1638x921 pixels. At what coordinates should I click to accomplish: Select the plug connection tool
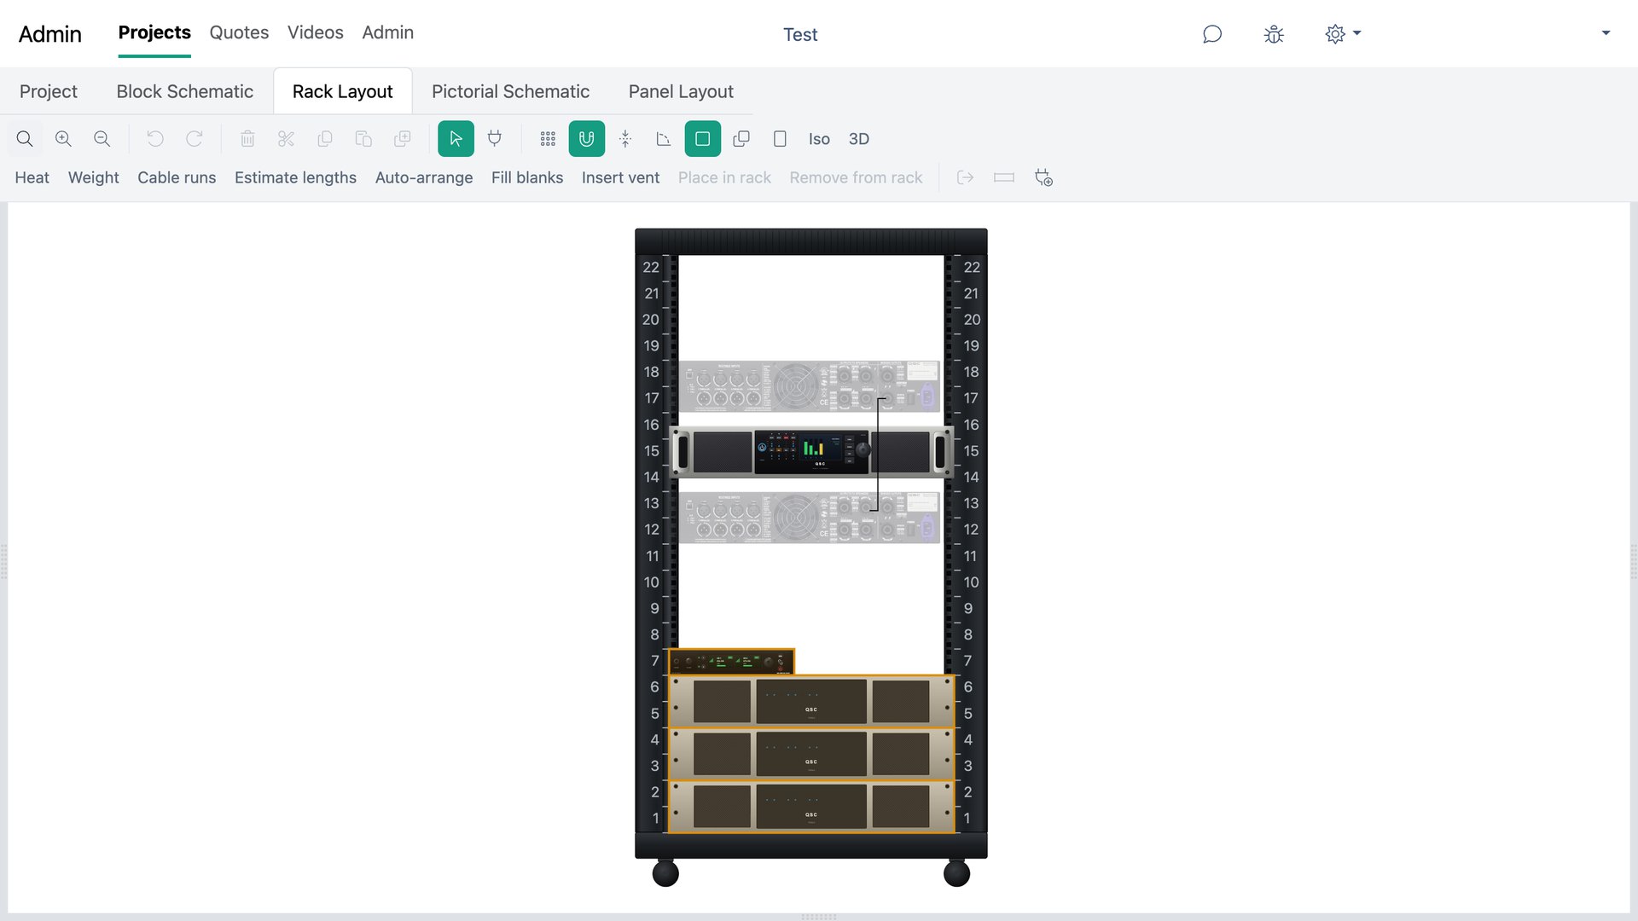(x=494, y=139)
